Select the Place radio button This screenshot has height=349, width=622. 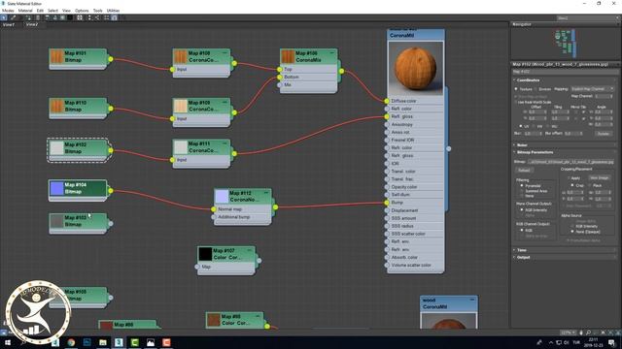[x=590, y=185]
